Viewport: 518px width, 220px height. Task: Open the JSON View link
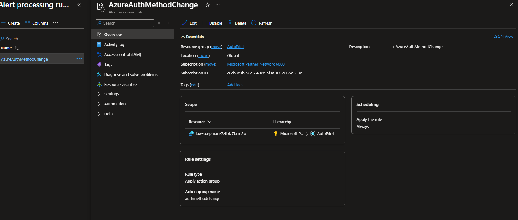503,37
